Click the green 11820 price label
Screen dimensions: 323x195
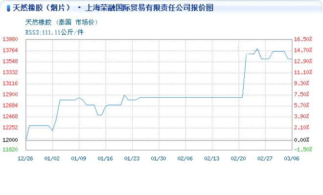click(x=10, y=150)
